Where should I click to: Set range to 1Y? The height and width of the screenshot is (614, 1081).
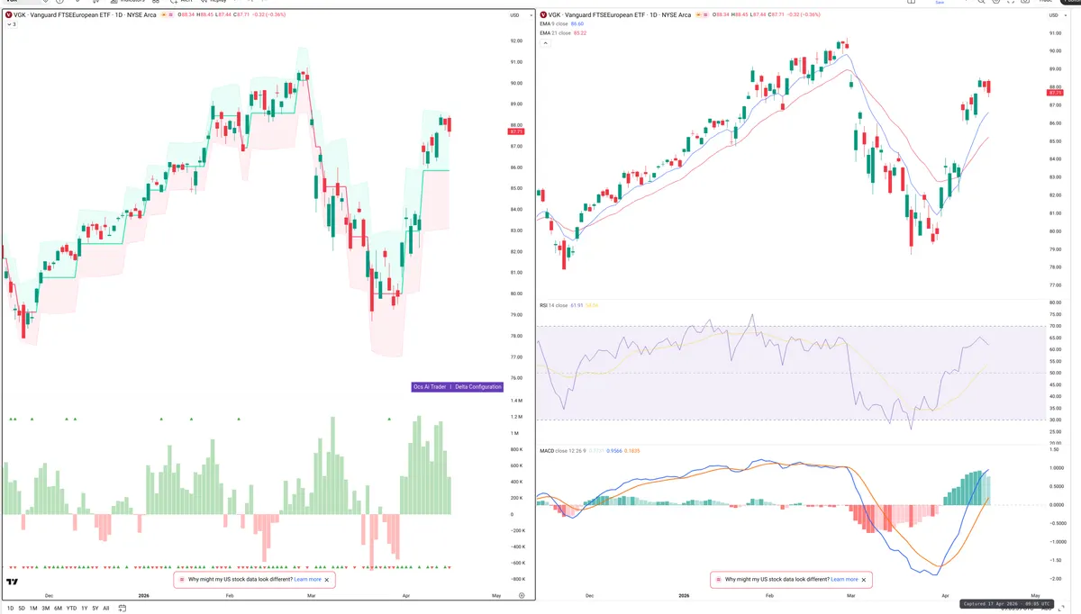[x=85, y=609]
